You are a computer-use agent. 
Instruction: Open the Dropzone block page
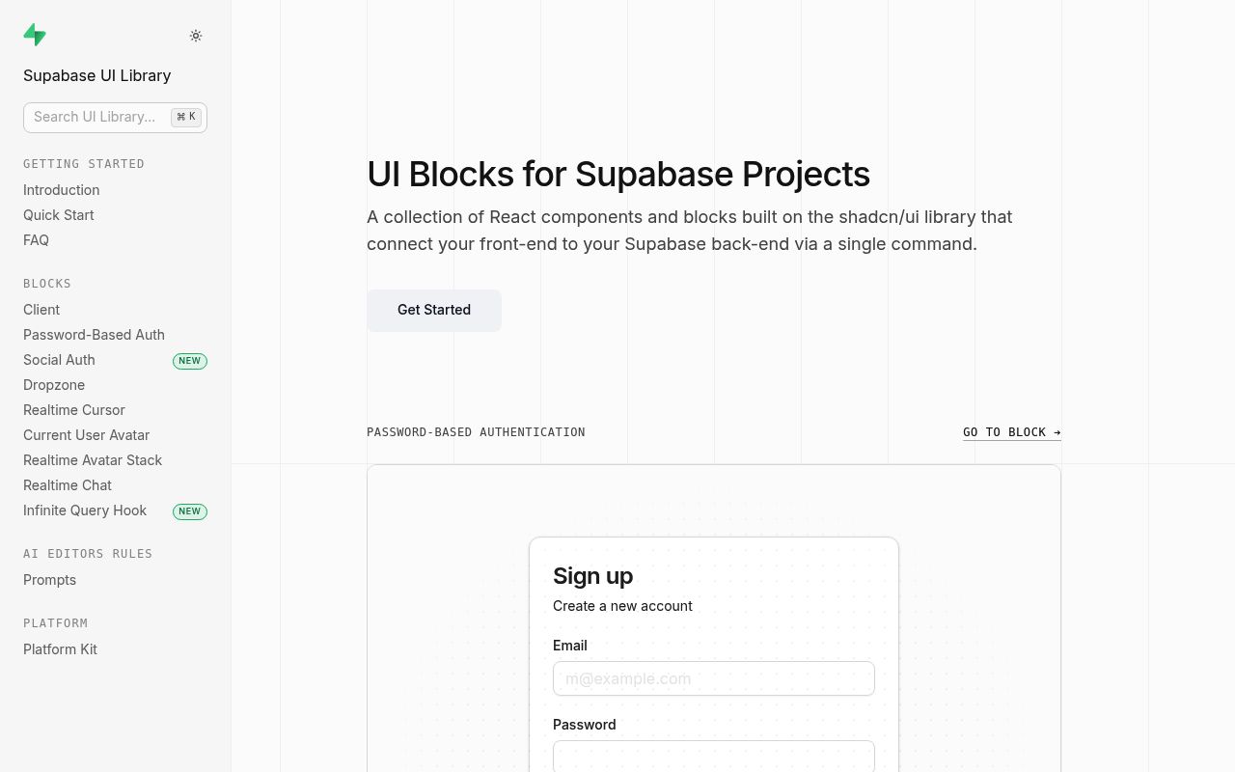coord(53,385)
